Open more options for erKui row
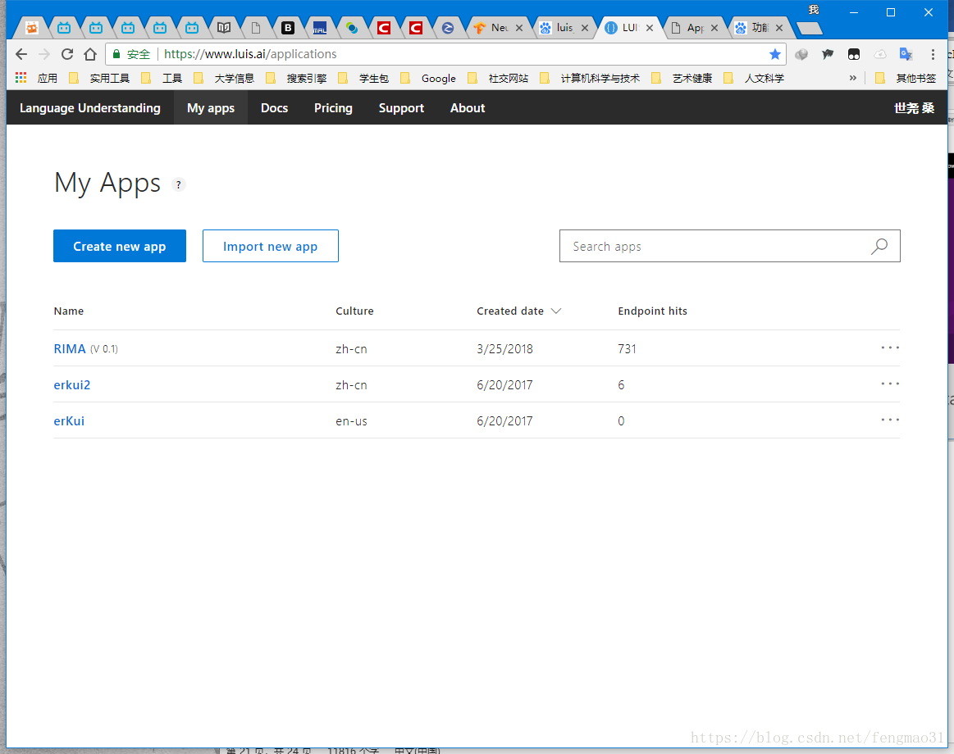The width and height of the screenshot is (954, 754). tap(890, 420)
